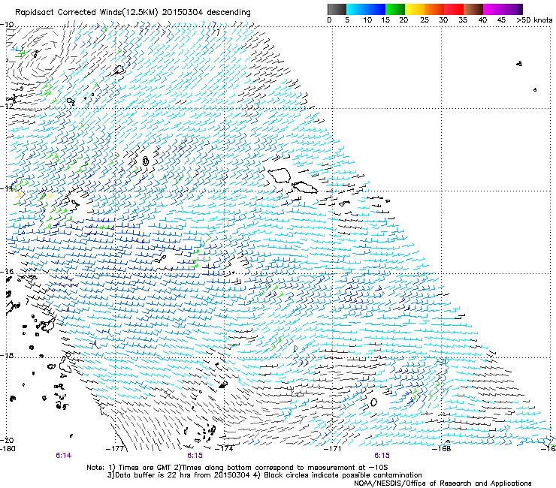Click the '-20' latitude axis label
This screenshot has width=556, height=488.
pos(7,440)
